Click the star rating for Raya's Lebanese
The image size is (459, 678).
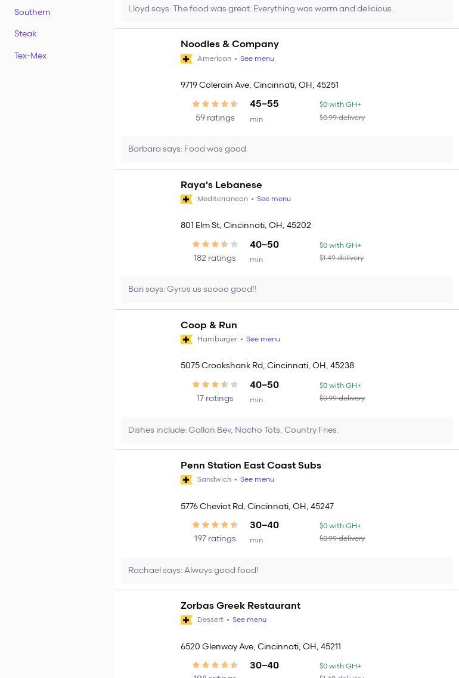click(215, 244)
